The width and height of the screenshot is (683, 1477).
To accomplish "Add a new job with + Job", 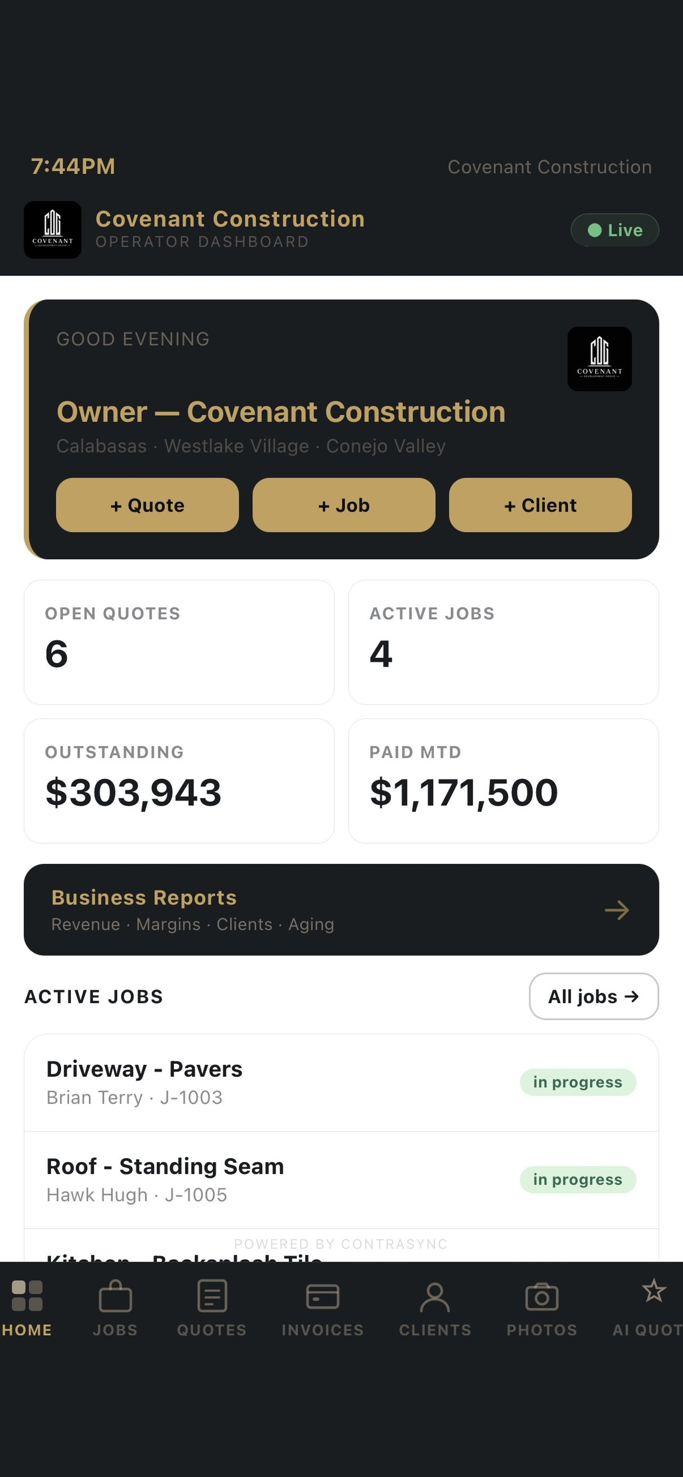I will (x=344, y=505).
